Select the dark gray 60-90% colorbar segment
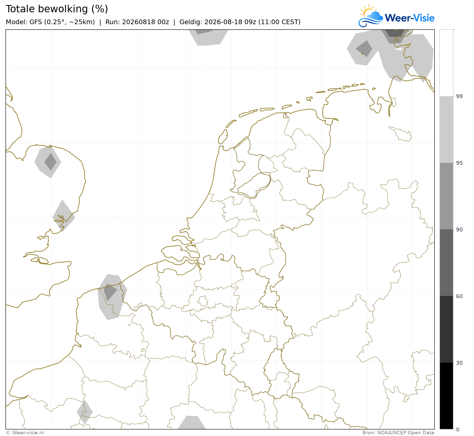Viewport: 474px width, 436px height. (x=446, y=263)
